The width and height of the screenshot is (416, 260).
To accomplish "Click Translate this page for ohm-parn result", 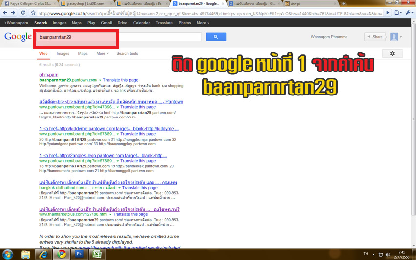I will coord(120,80).
